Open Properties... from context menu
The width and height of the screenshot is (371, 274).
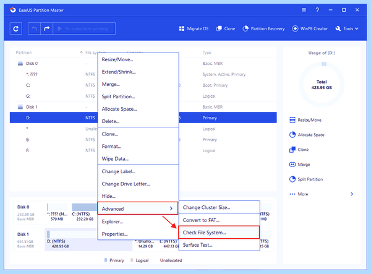click(138, 234)
